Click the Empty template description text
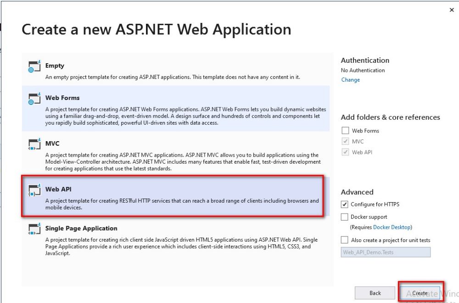This screenshot has width=459, height=303. coord(173,77)
